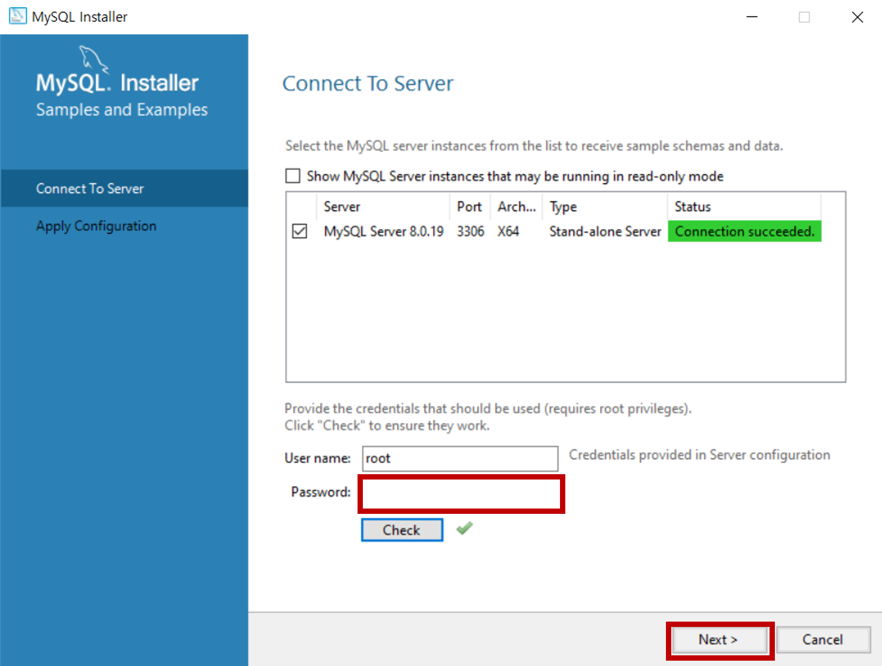
Task: Close the MySQL Installer window
Action: click(x=857, y=17)
